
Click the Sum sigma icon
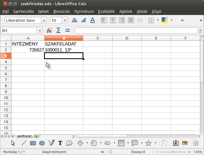[x=59, y=31]
